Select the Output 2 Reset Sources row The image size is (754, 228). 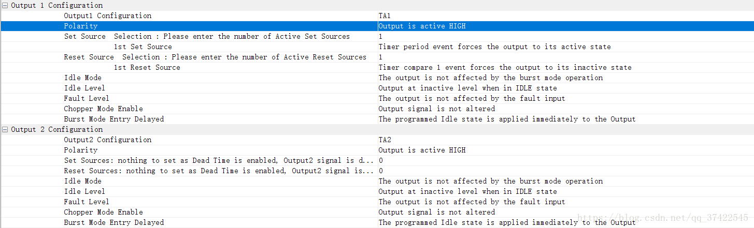coord(377,171)
